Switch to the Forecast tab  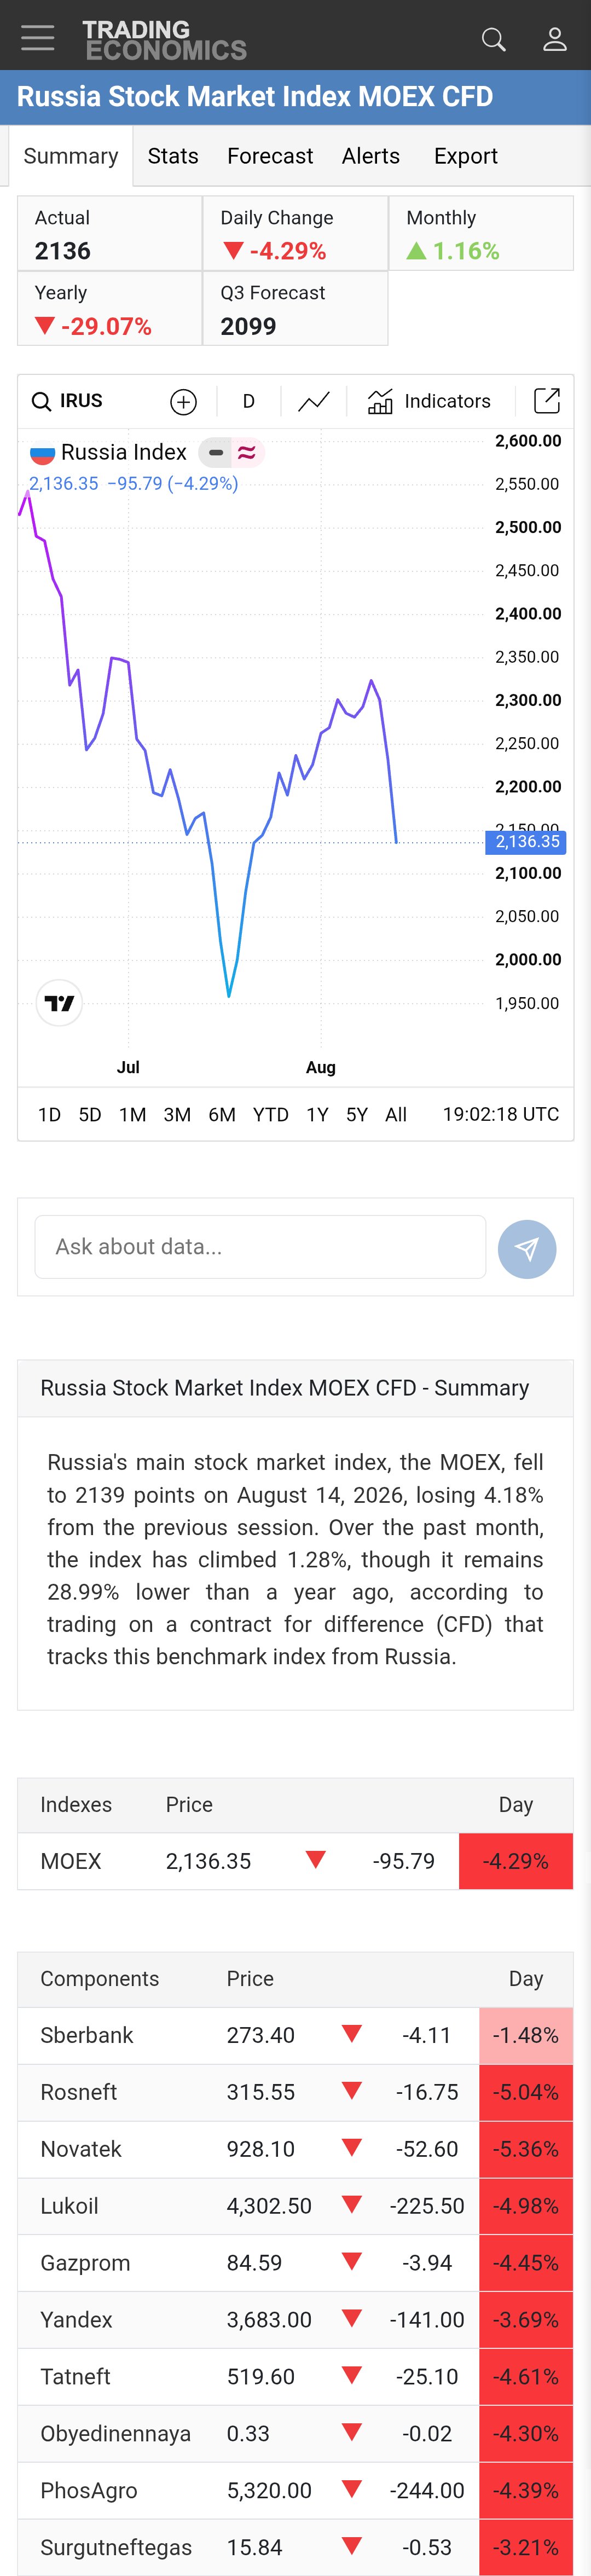click(x=270, y=156)
